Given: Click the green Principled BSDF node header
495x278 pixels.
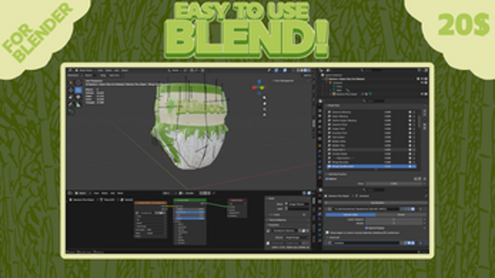Looking at the screenshot, I should click(x=190, y=200).
